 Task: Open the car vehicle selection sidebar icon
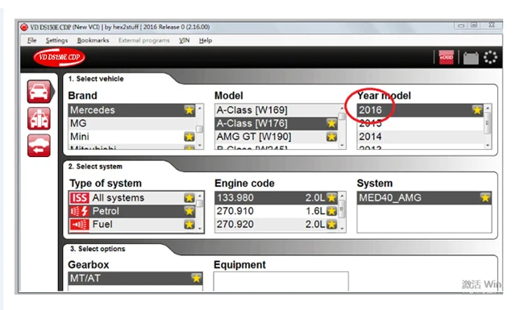tap(40, 91)
